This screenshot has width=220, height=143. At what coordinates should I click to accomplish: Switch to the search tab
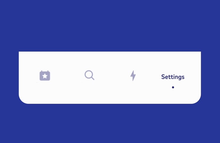click(x=89, y=75)
